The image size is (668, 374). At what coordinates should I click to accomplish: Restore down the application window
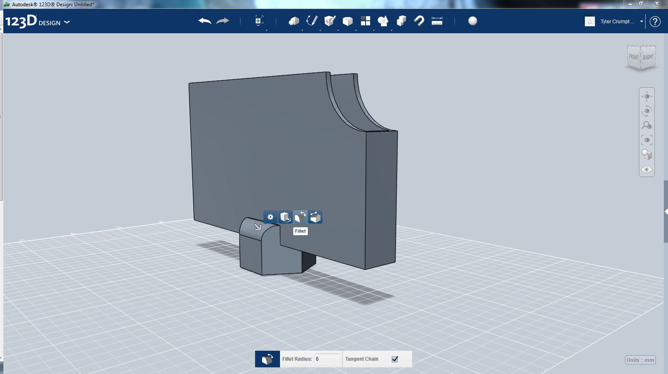(x=641, y=4)
